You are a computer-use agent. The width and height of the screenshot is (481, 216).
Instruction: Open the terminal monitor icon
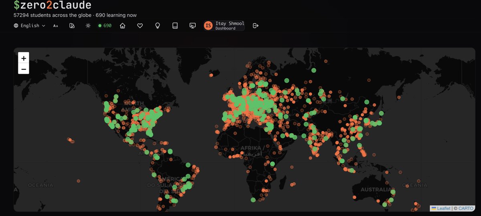pos(192,26)
